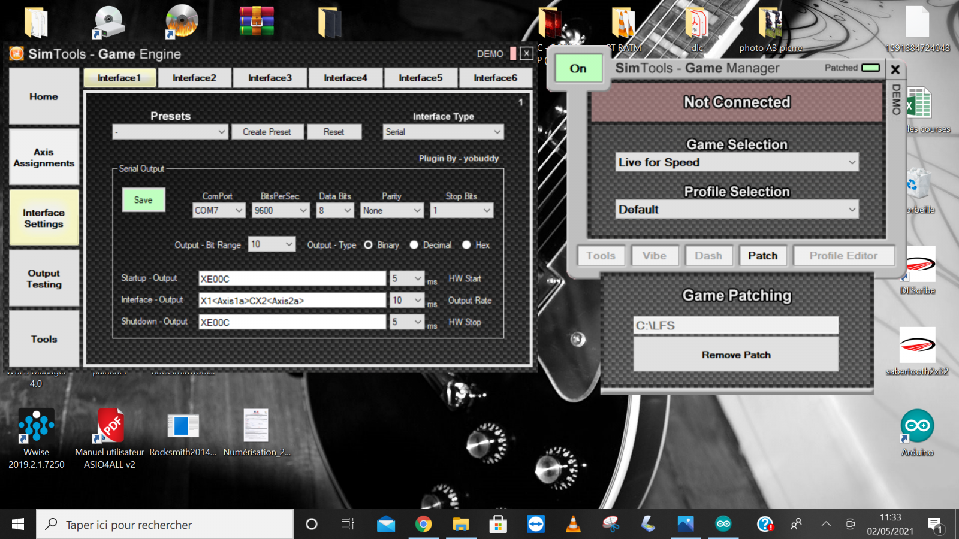Click the C:\LFS game patching path field

(736, 325)
